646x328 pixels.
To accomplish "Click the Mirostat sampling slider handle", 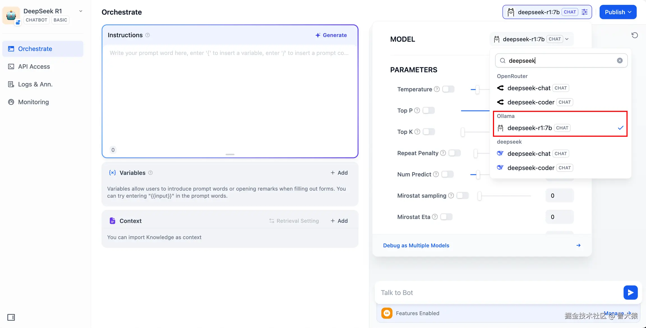I will coord(479,196).
